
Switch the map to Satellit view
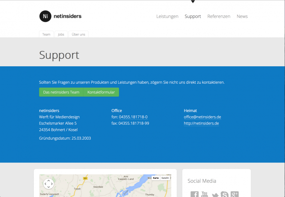pyautogui.click(x=165, y=178)
